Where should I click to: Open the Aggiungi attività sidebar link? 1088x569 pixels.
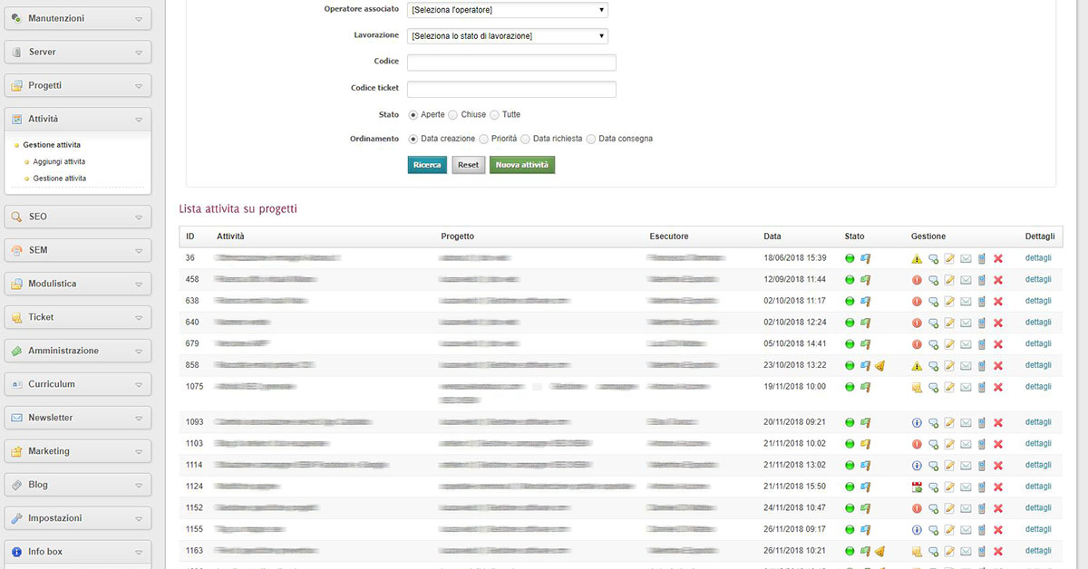pyautogui.click(x=59, y=161)
